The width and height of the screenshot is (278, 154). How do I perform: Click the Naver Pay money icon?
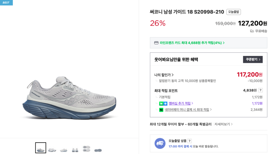pos(161,110)
